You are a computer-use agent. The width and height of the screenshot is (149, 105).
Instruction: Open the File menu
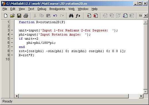tap(5, 9)
